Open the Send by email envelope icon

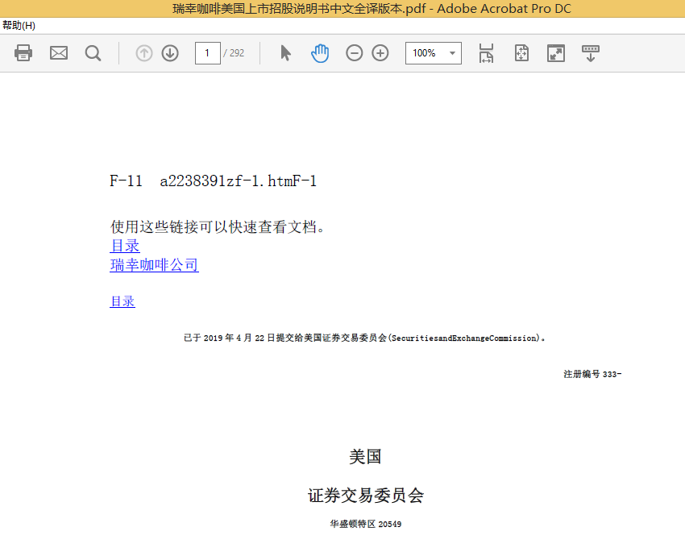click(59, 53)
